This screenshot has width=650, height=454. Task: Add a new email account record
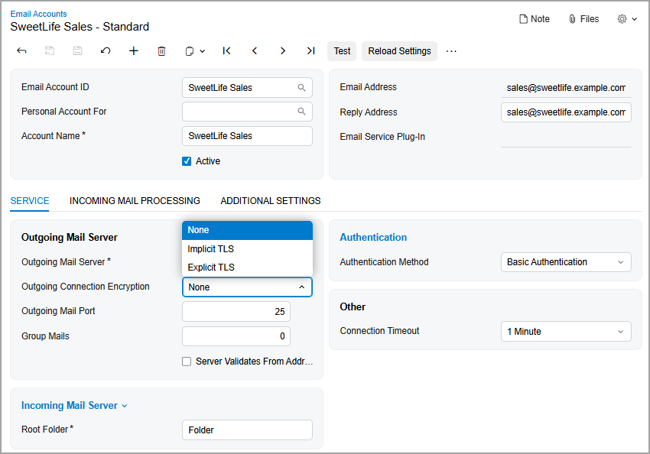point(134,51)
